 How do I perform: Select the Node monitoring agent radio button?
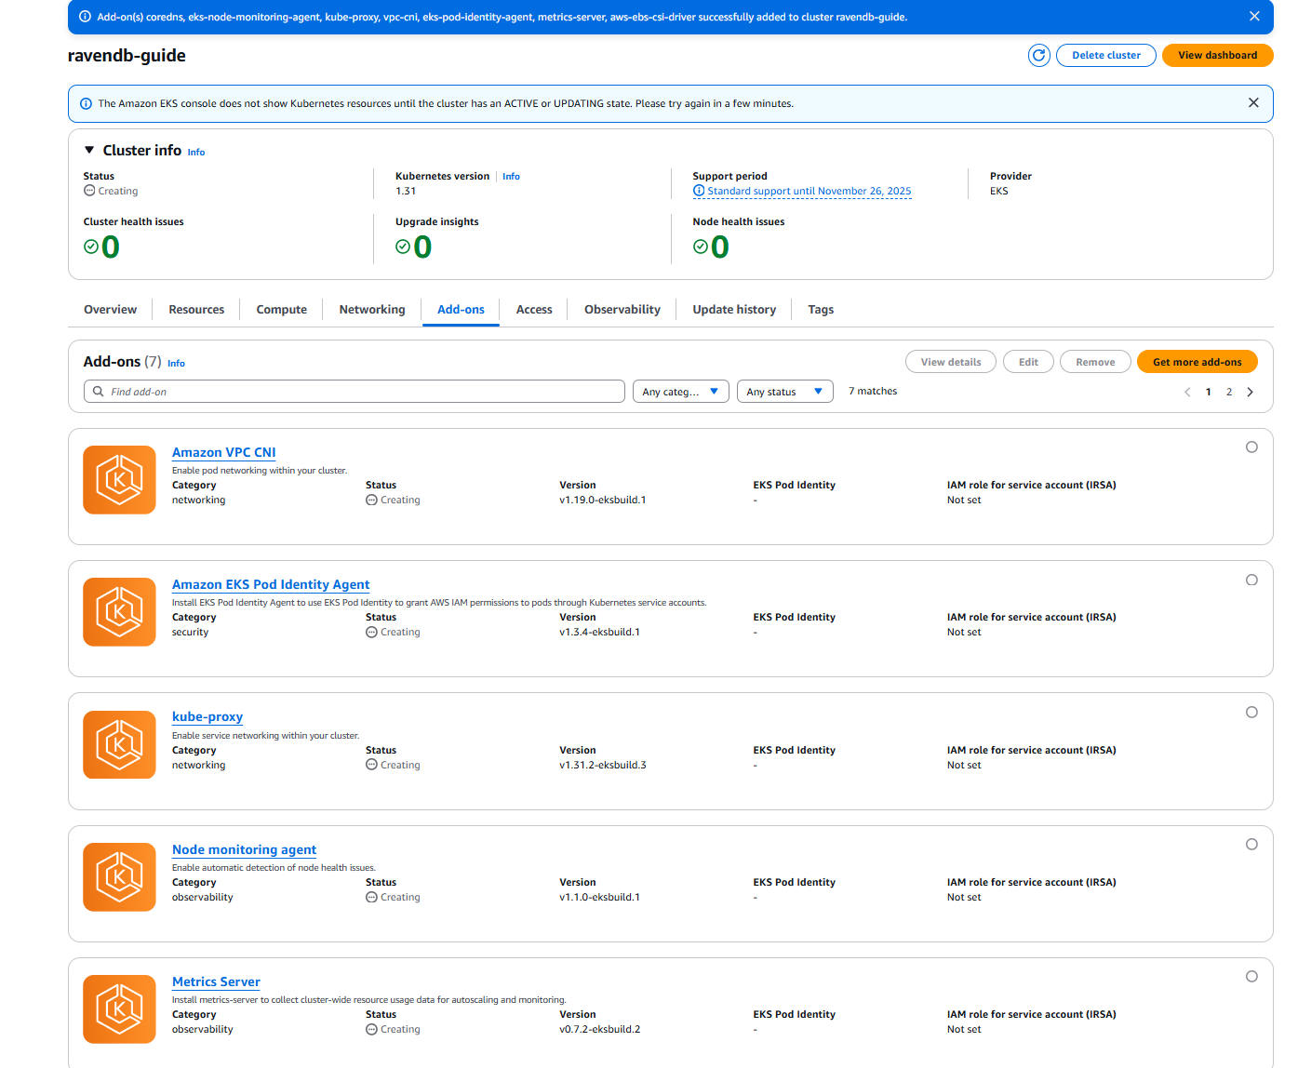[1251, 844]
